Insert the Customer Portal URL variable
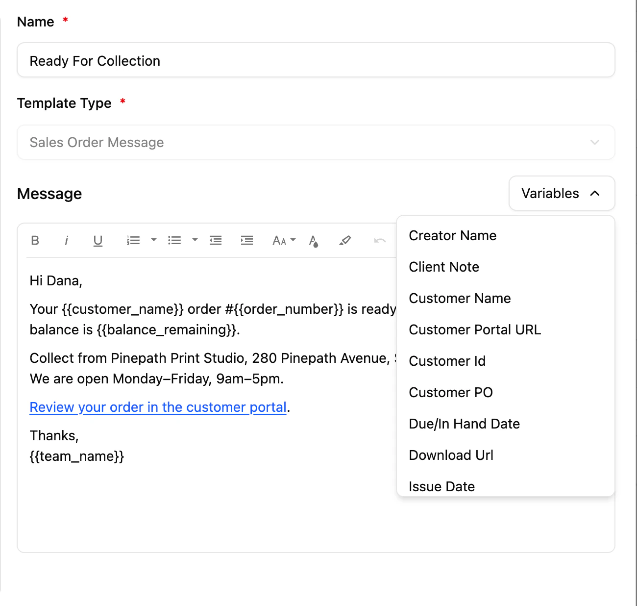The image size is (637, 606). point(506,329)
